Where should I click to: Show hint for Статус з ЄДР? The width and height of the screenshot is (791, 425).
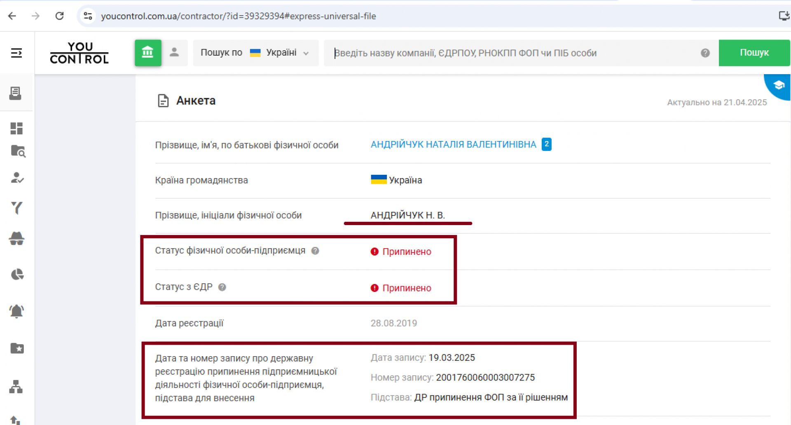click(x=222, y=287)
